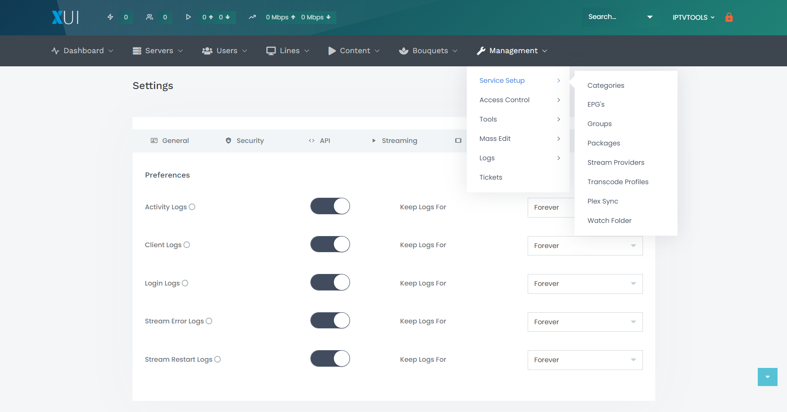Click the Management wrench icon

point(481,51)
